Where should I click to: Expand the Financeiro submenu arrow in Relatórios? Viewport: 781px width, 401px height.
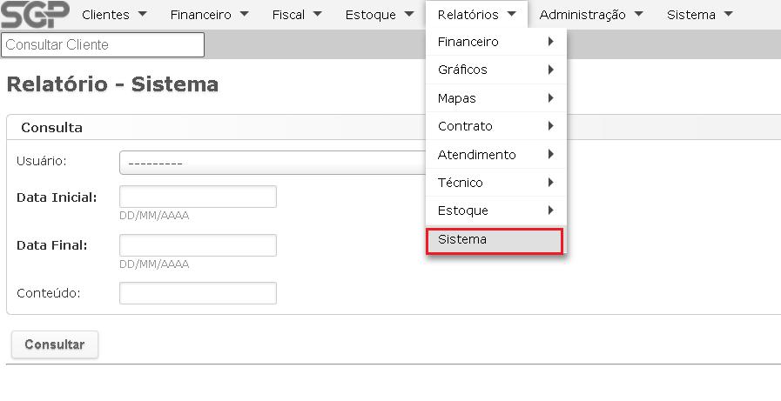click(x=550, y=42)
